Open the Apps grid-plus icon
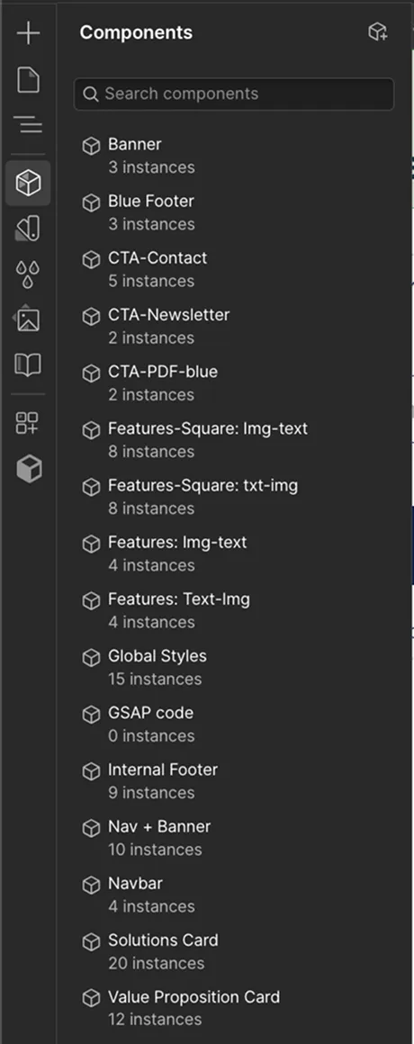 click(28, 423)
